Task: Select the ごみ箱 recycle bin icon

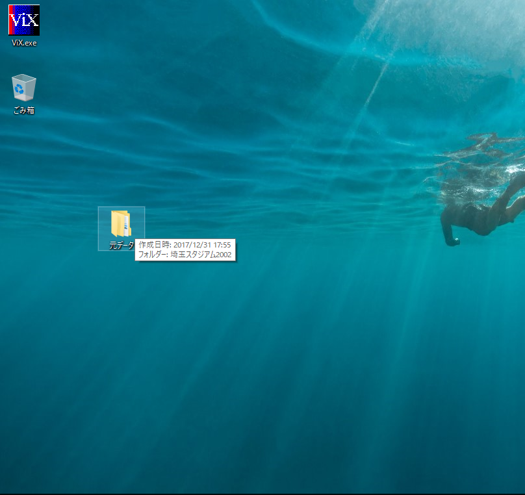Action: click(24, 88)
